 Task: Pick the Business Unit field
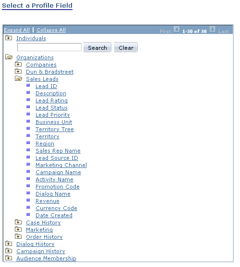pos(54,122)
